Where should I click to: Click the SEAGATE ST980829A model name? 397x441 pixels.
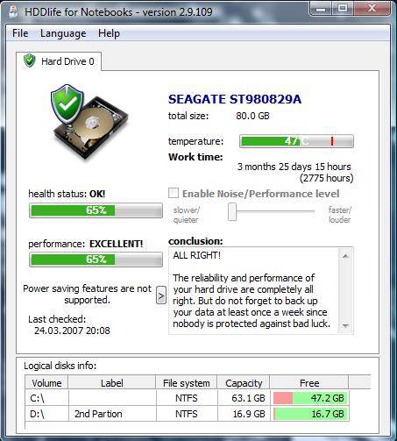point(235,99)
